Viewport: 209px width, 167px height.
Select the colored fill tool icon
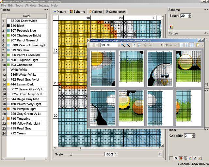[181, 158]
